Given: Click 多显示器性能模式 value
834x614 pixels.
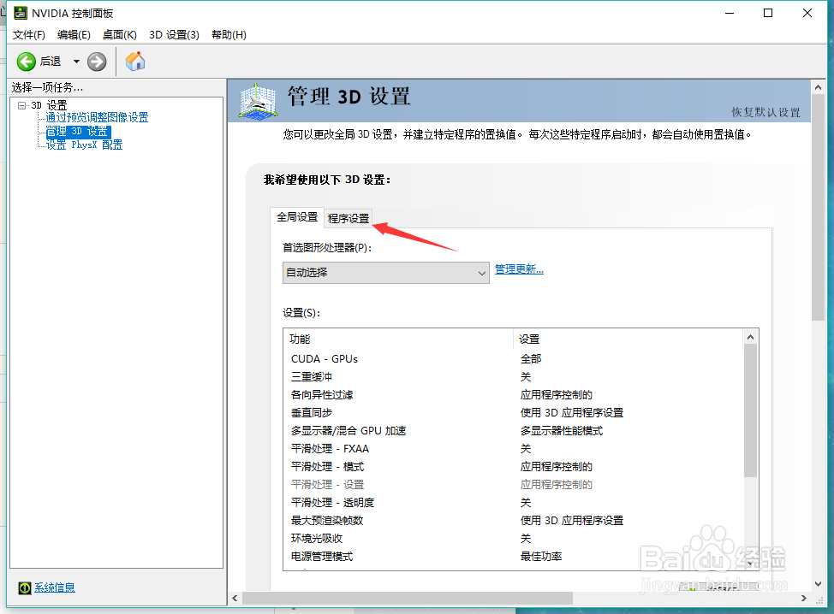Looking at the screenshot, I should pos(562,431).
